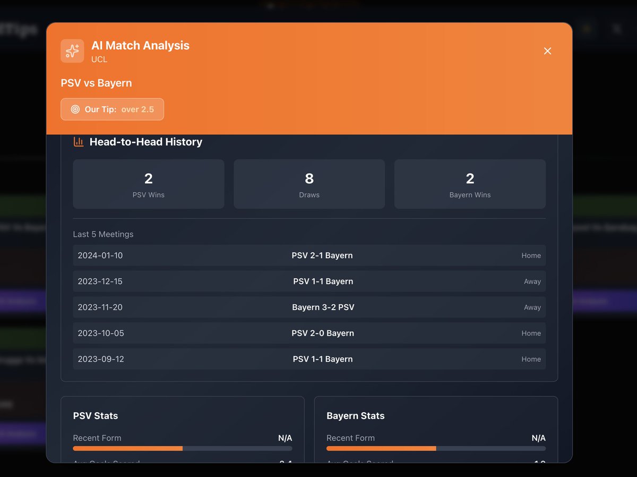Click PSV Recent Form progress bar
The image size is (637, 477).
pyautogui.click(x=183, y=448)
